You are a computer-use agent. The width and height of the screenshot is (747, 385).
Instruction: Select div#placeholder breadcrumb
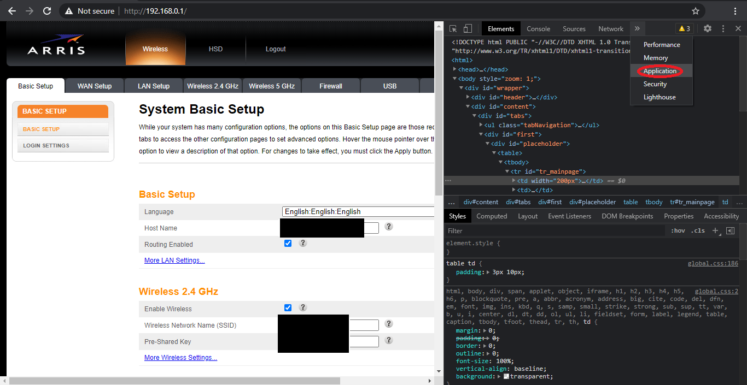point(592,202)
